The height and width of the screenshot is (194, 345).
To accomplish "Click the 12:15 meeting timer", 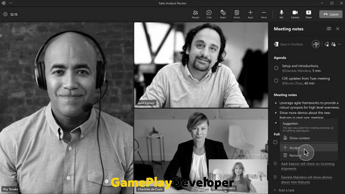I will click(x=14, y=14).
